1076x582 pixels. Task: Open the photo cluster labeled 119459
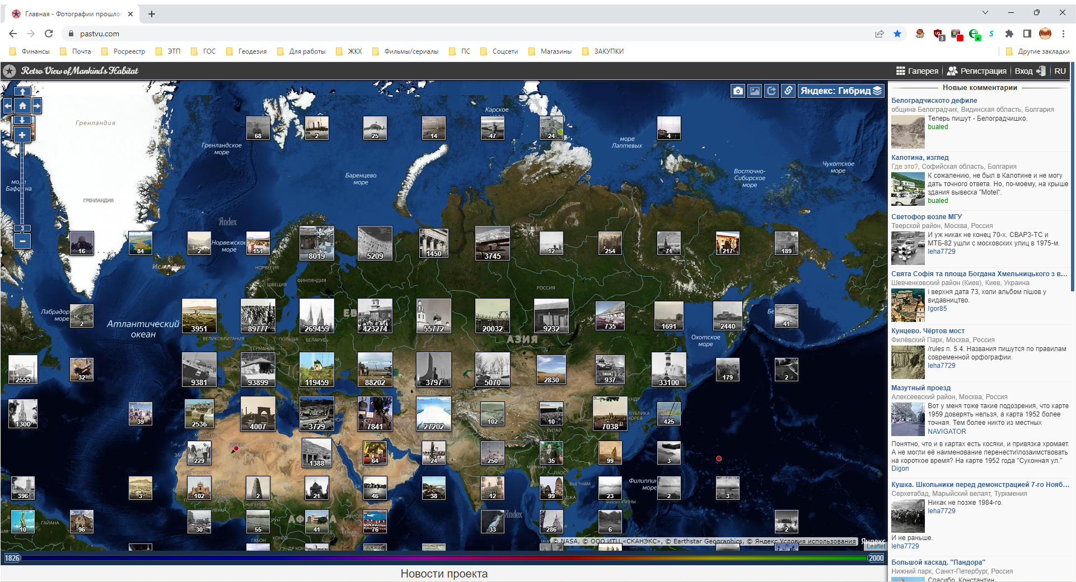317,369
